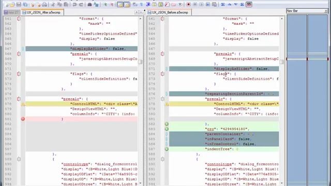This screenshot has height=186, width=331.
Task: Collapse fold at line 568 in Before file
Action: [x=162, y=54]
